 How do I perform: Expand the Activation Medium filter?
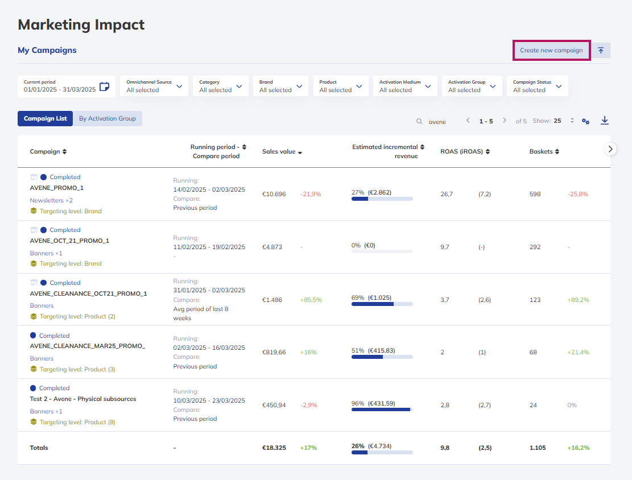pyautogui.click(x=405, y=86)
